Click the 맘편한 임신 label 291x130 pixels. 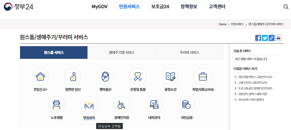coord(73,90)
